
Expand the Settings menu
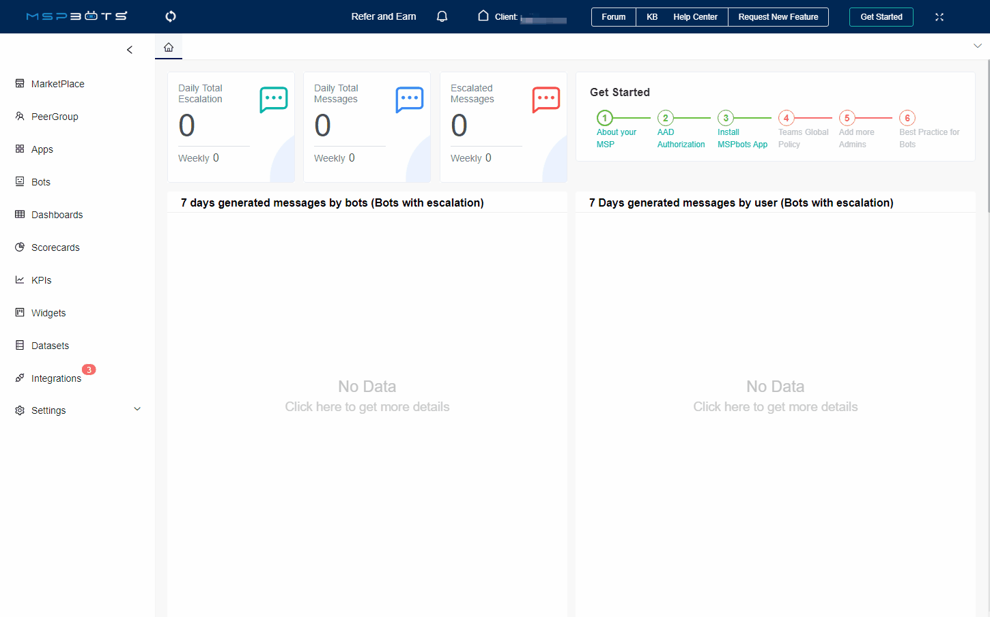[x=137, y=410]
